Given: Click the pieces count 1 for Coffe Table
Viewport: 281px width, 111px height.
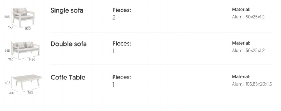Looking at the screenshot, I should (x=113, y=85).
